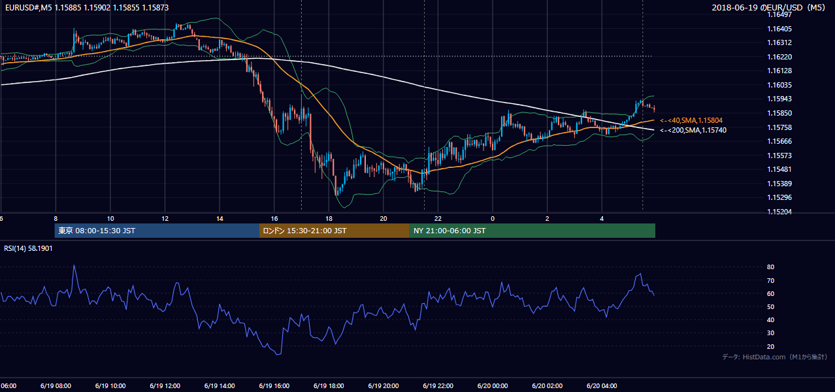
Task: Click price axis label 1.15758
Action: pyautogui.click(x=779, y=127)
